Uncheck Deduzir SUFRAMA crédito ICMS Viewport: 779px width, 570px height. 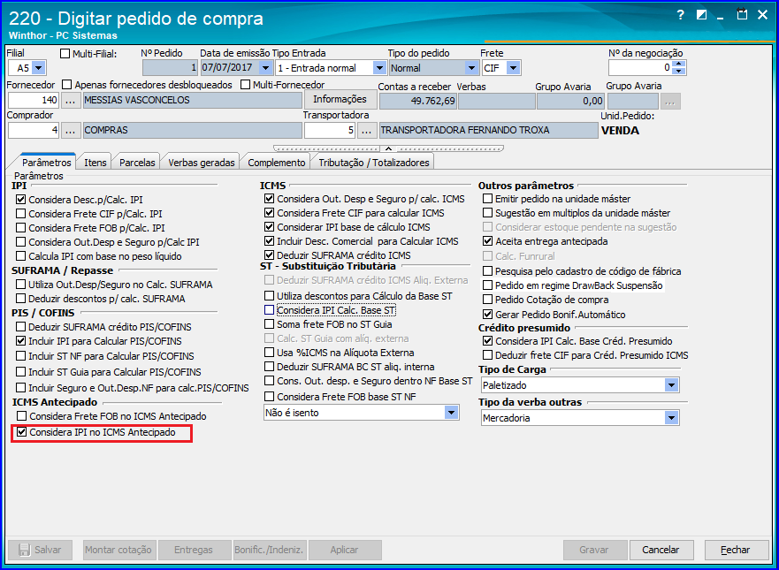tap(269, 255)
